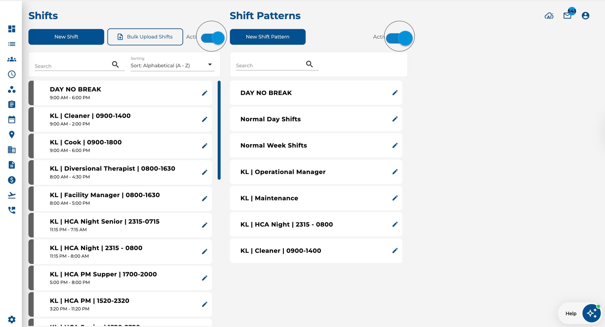This screenshot has width=605, height=327.
Task: Open the dollar sign sidebar icon
Action: point(12,180)
